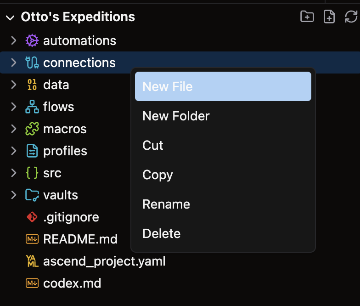The image size is (360, 306).
Task: Open the ascend_project.yaml file
Action: click(104, 262)
